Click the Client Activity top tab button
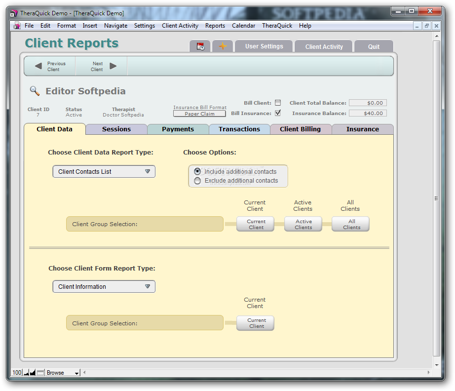Image resolution: width=455 pixels, height=391 pixels. (x=324, y=46)
